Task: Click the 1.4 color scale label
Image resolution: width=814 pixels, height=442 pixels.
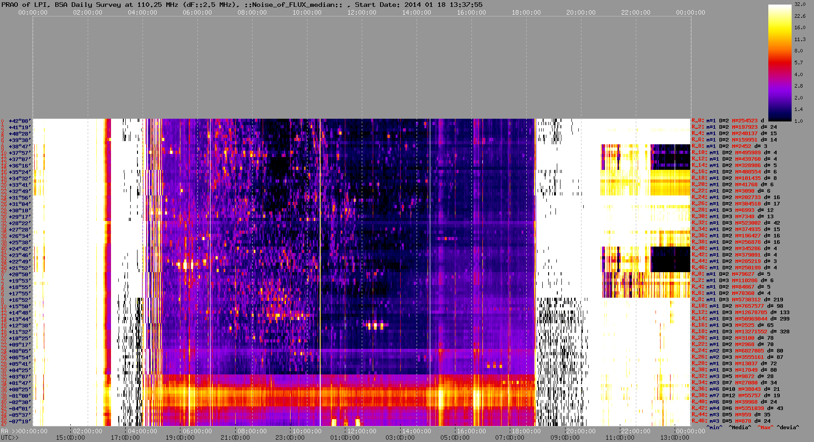Action: point(798,110)
